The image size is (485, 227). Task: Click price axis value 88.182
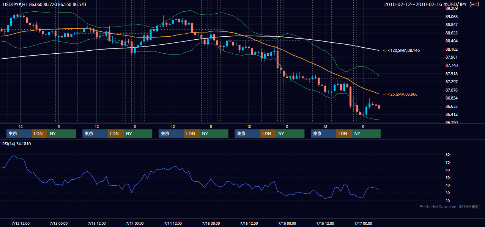[451, 49]
